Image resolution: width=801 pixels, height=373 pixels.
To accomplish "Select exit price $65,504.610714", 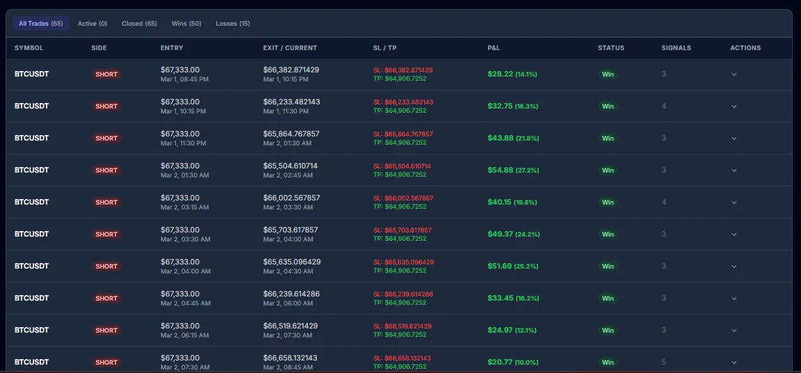I will [290, 166].
